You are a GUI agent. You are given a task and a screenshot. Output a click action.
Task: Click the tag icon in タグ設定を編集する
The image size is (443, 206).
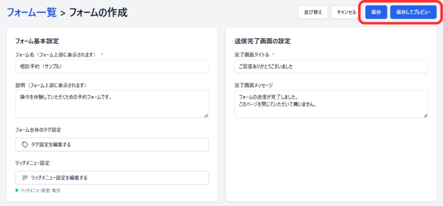(x=25, y=145)
